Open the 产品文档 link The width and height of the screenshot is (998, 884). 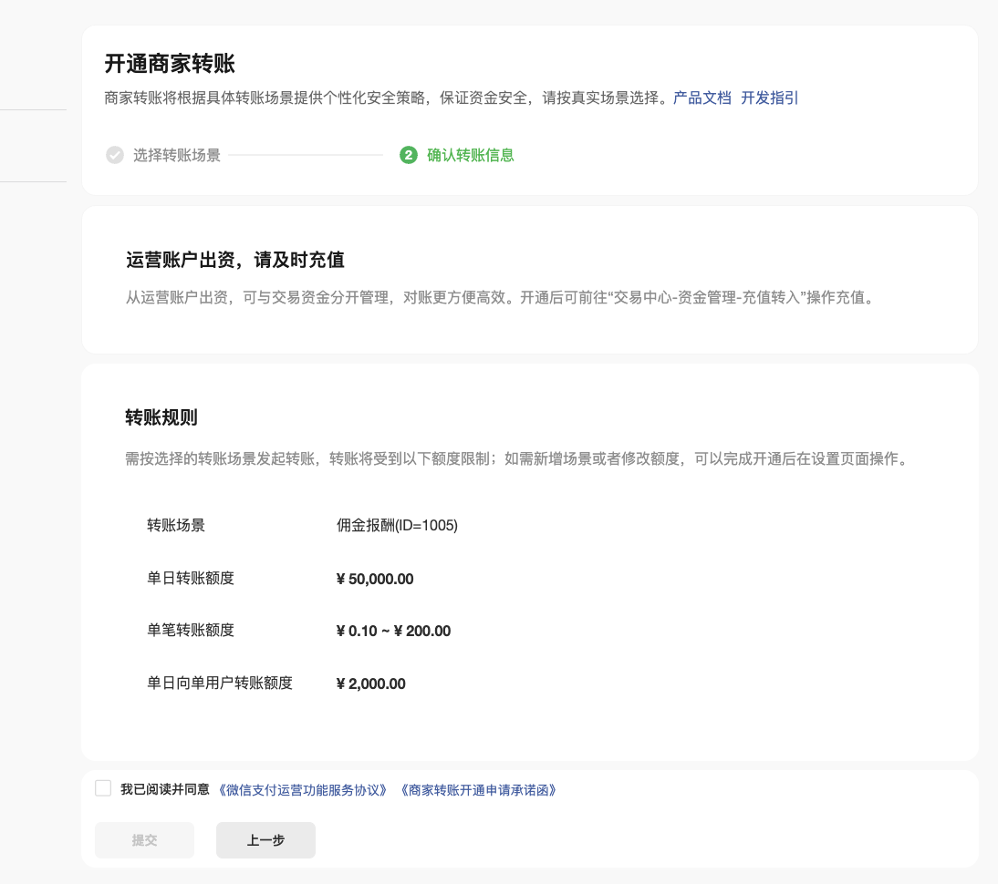(702, 98)
